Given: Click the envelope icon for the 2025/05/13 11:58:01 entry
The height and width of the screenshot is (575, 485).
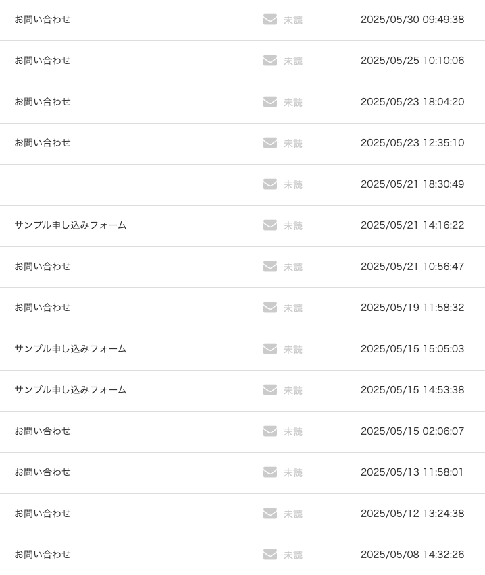Looking at the screenshot, I should 270,472.
